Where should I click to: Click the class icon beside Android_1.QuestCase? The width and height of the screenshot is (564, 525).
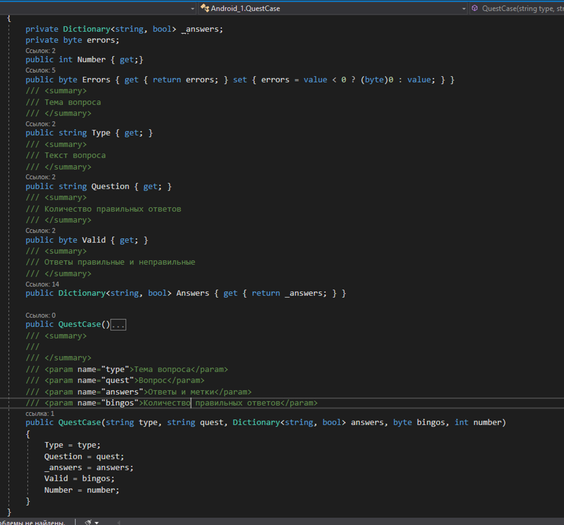tap(205, 8)
